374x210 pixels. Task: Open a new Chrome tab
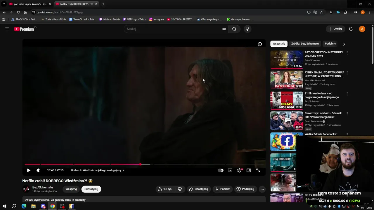103,4
